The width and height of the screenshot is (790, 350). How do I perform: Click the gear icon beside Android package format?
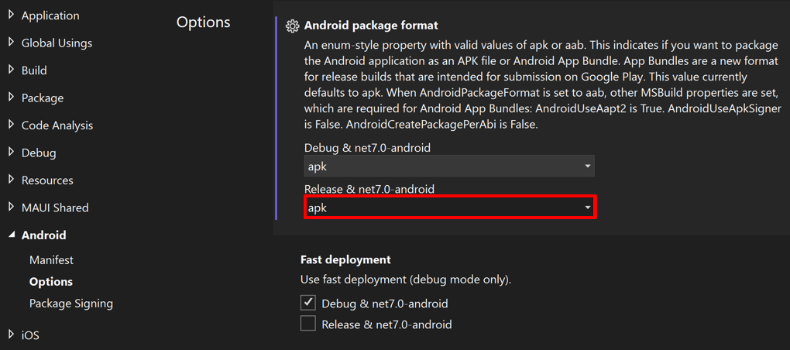[x=292, y=26]
